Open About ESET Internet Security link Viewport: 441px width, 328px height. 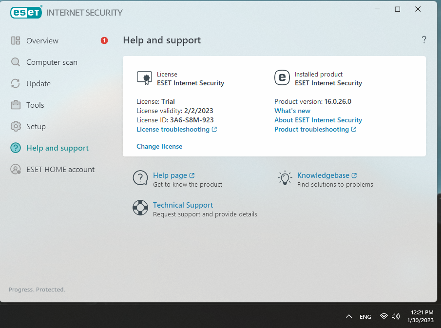pos(318,120)
